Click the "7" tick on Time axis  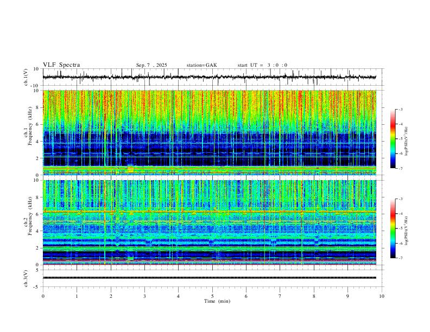point(280,296)
